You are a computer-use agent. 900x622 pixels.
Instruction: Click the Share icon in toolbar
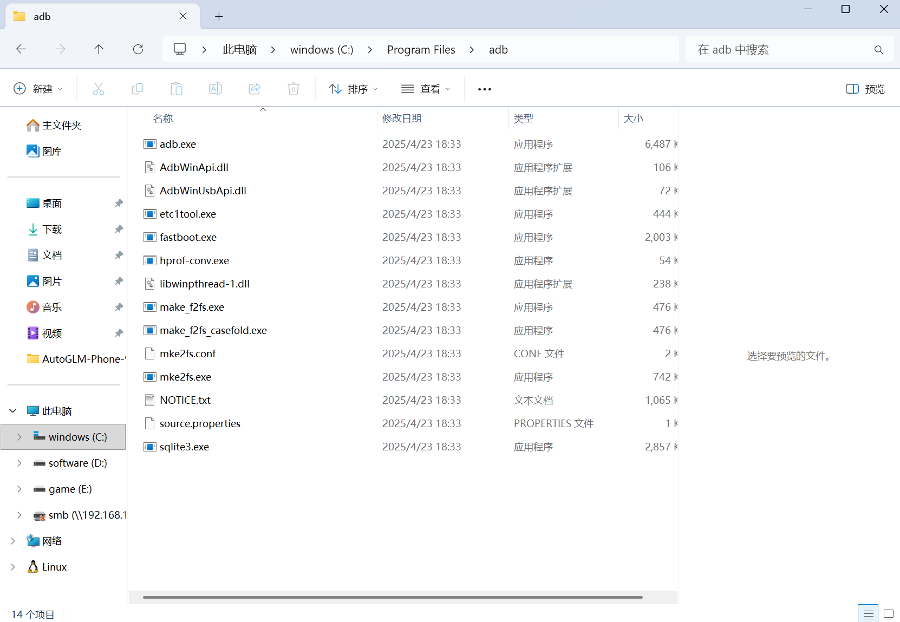click(x=255, y=89)
